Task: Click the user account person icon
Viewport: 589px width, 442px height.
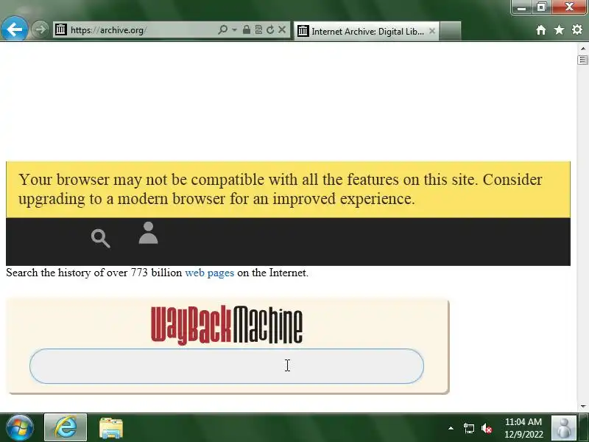Action: coord(149,233)
